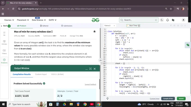Collapse code fold at line 26
Screen dimensions: 191x107
(x=106, y=83)
